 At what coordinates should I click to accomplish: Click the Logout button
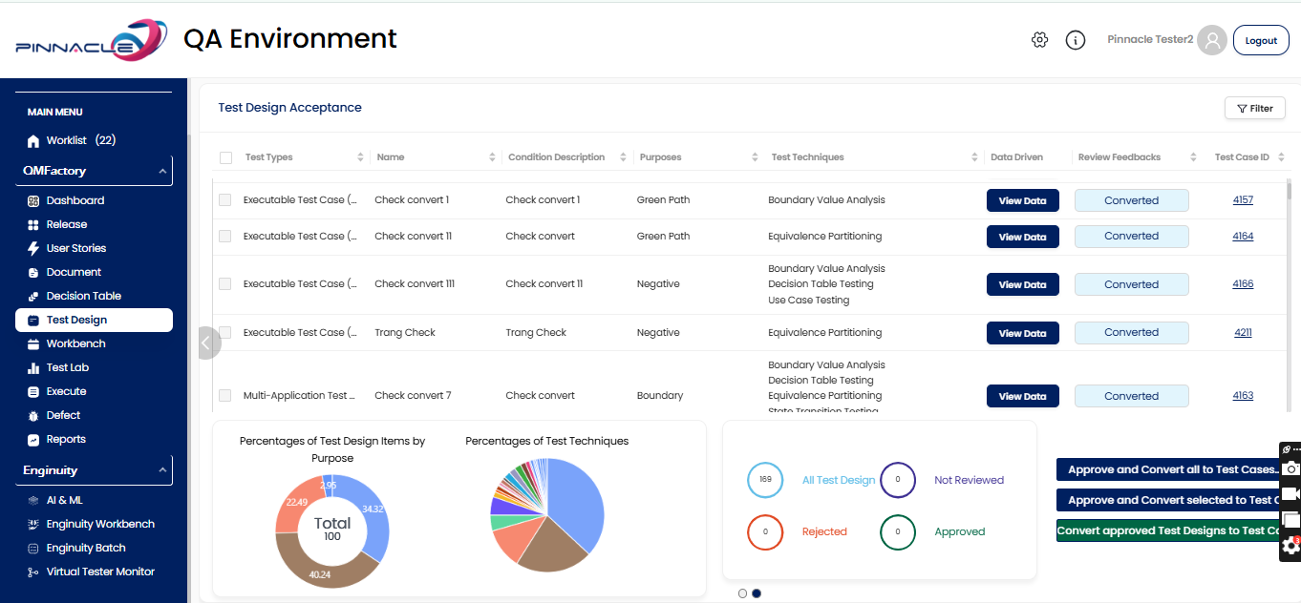click(x=1261, y=41)
